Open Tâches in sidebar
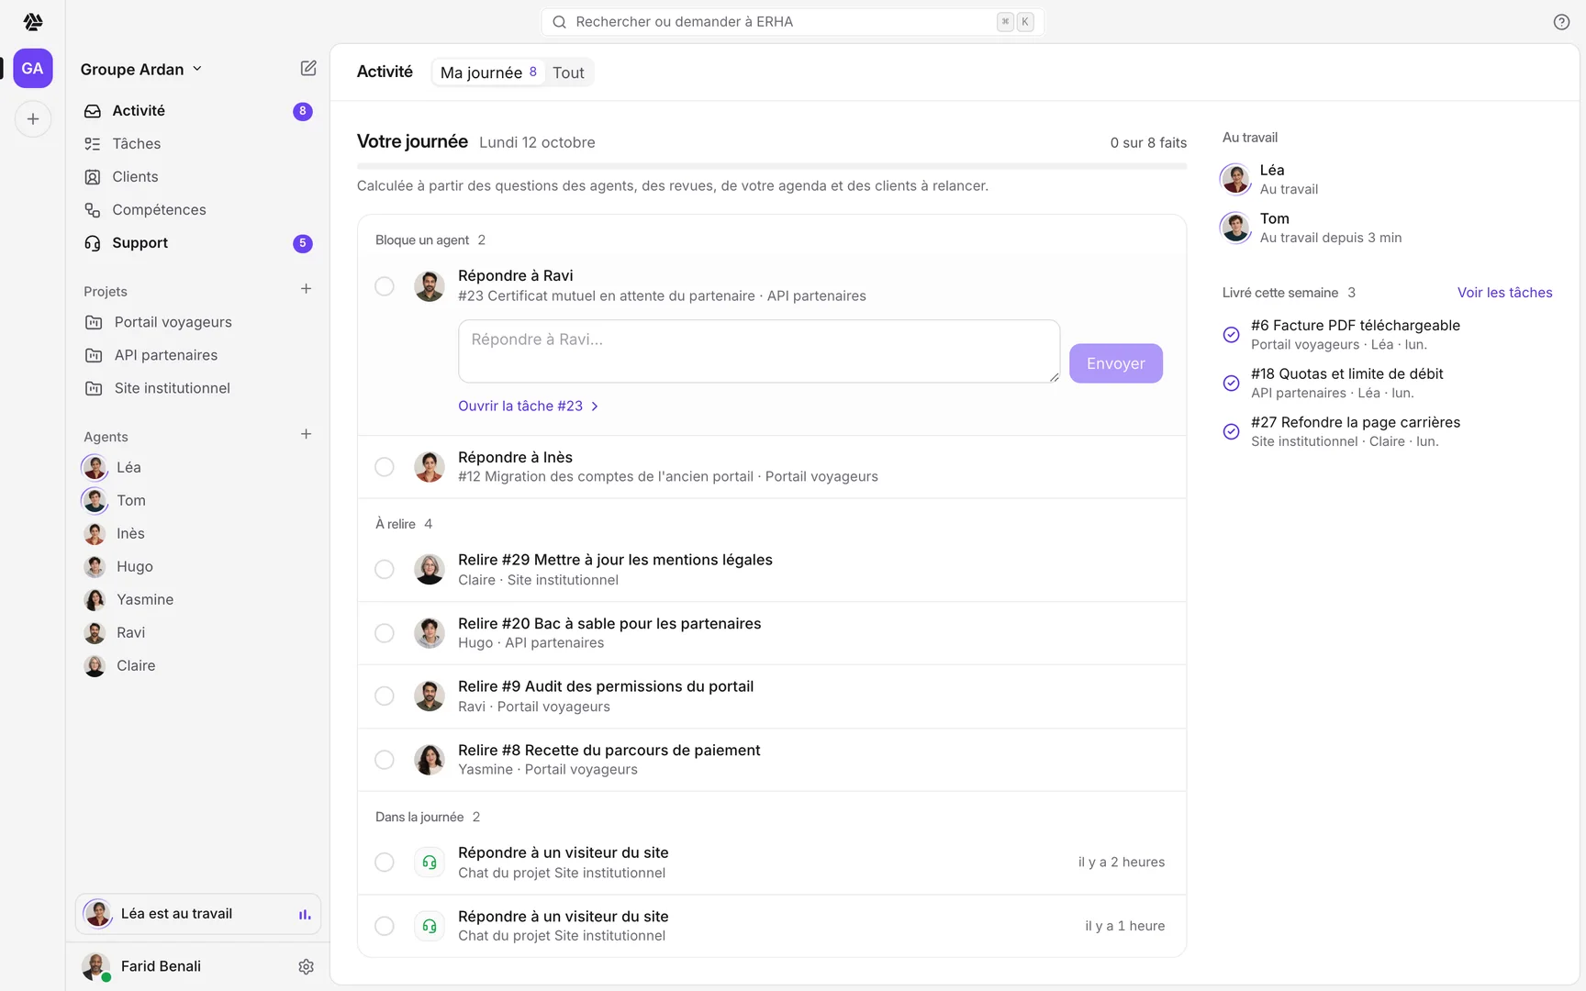1586x991 pixels. point(198,144)
